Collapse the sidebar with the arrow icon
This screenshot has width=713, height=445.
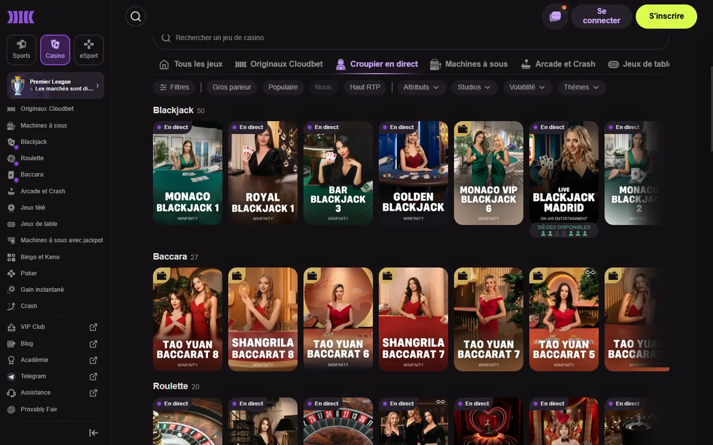pos(93,433)
